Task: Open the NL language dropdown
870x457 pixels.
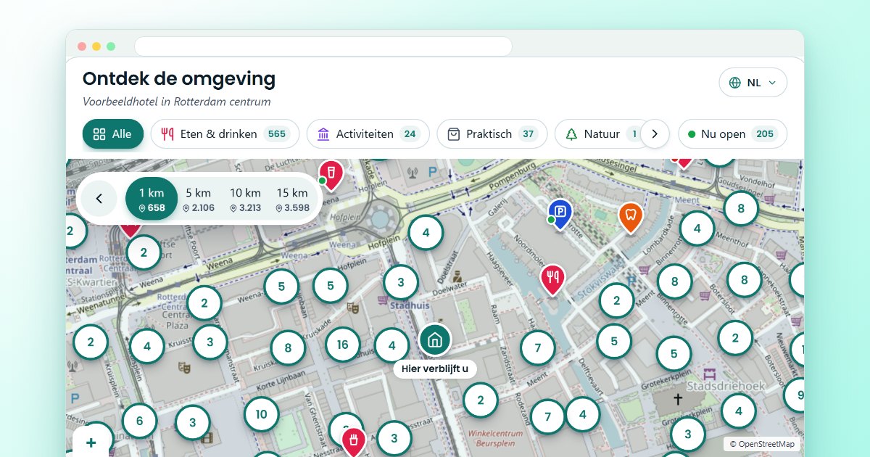Action: [x=753, y=83]
